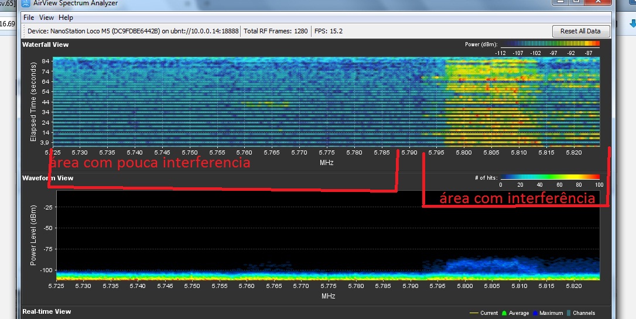Screen dimensions: 636x319
Task: Click the Power (dBm) color scale bar
Action: [x=547, y=44]
